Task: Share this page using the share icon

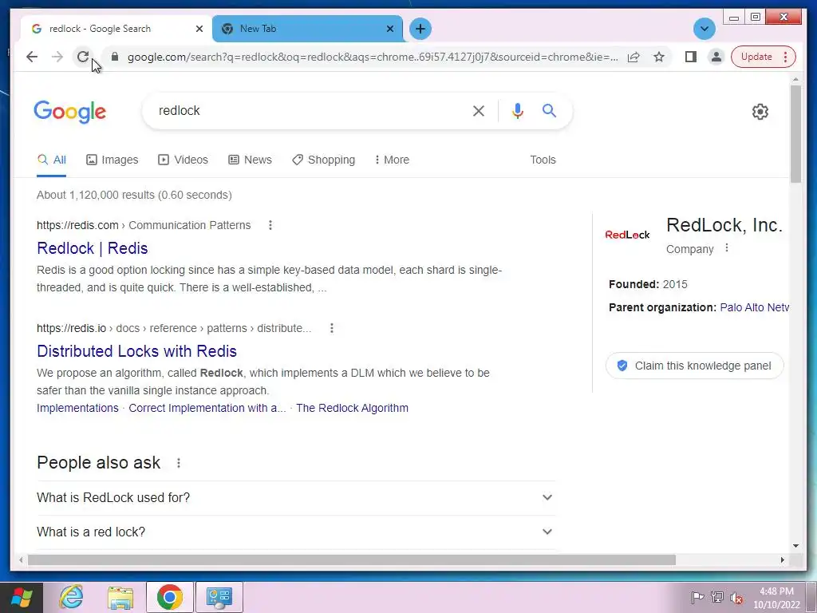Action: (x=633, y=57)
